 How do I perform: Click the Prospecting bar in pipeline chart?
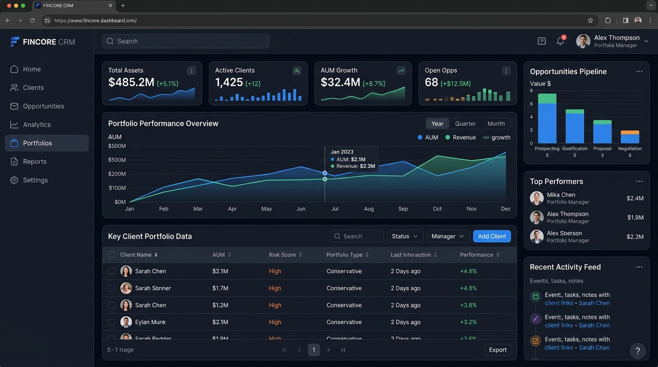pyautogui.click(x=547, y=119)
